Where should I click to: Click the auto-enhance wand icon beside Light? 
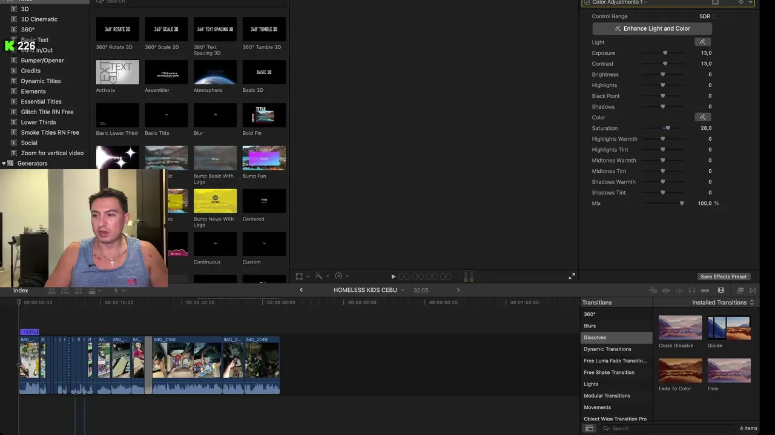coord(702,42)
